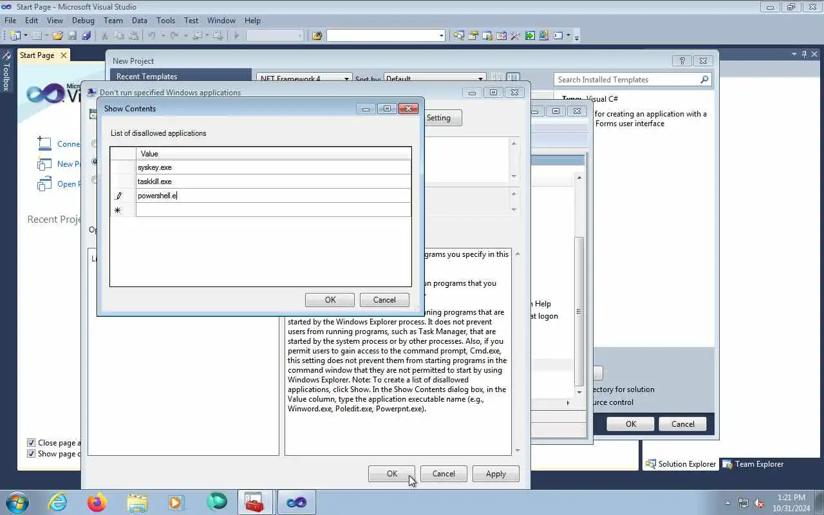
Task: Click the Navigate Backward toolbar icon
Action: point(197,35)
